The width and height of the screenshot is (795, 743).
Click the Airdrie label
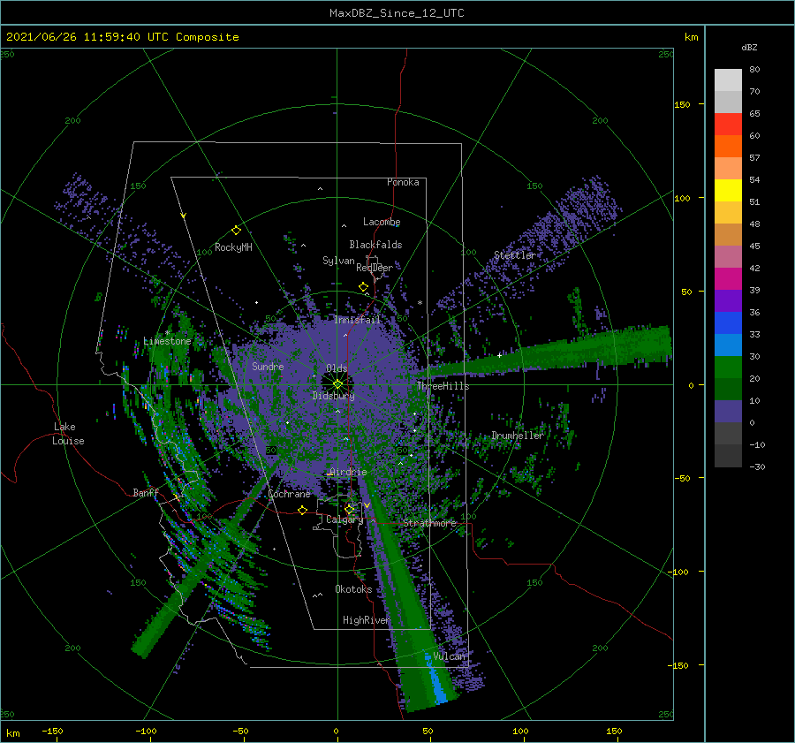click(348, 472)
